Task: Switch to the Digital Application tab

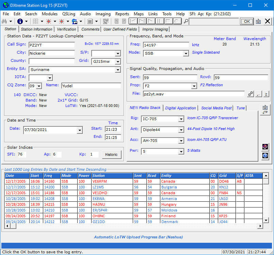Action: (x=180, y=108)
